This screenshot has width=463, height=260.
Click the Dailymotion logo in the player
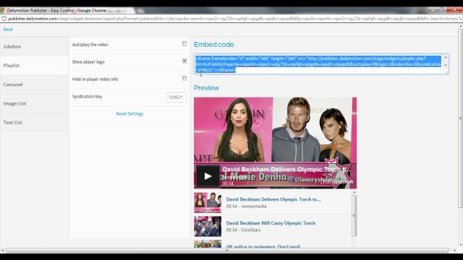pos(336,182)
